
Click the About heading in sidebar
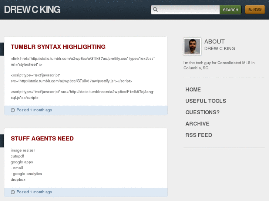pos(214,42)
